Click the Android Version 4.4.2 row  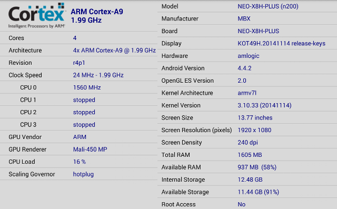[x=247, y=68]
